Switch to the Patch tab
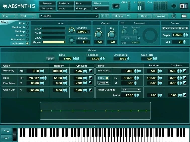Image resolution: width=190 pixels, height=142 pixels. 83,3
